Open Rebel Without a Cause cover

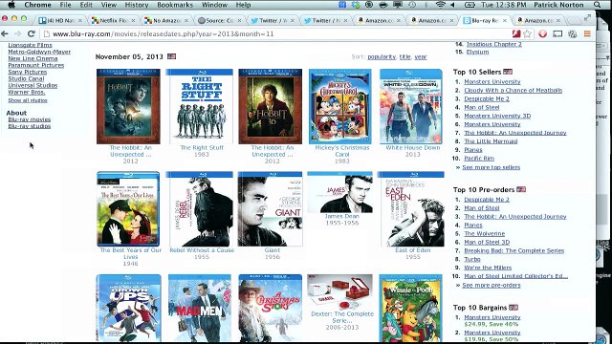pos(200,208)
